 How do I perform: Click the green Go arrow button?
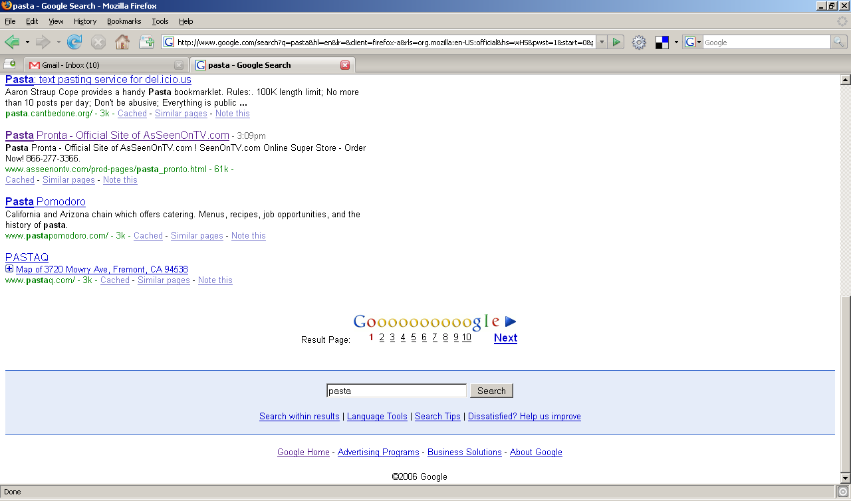[616, 43]
